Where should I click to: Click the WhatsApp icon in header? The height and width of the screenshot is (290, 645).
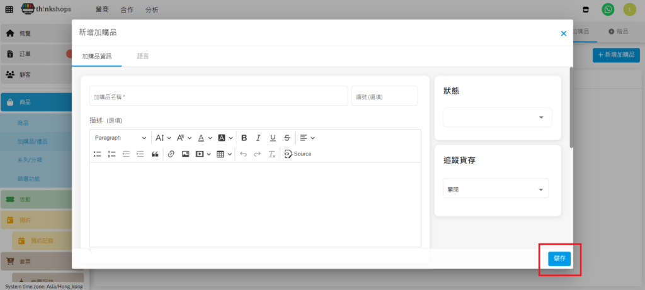click(608, 9)
